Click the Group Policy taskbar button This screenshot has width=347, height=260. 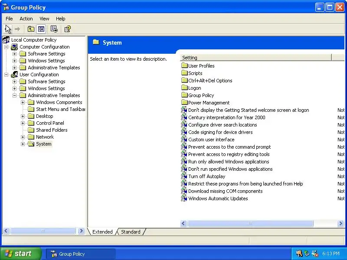click(x=81, y=254)
